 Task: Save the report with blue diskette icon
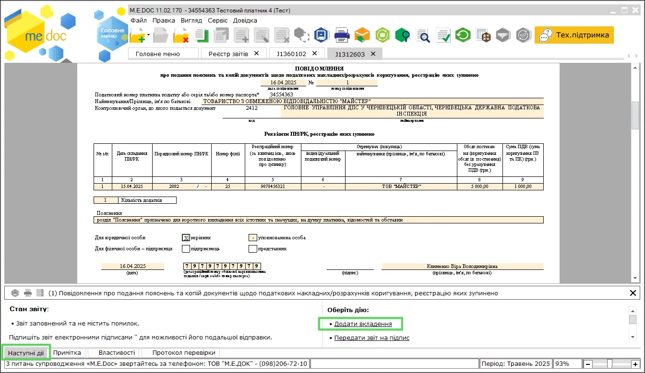coord(322,35)
